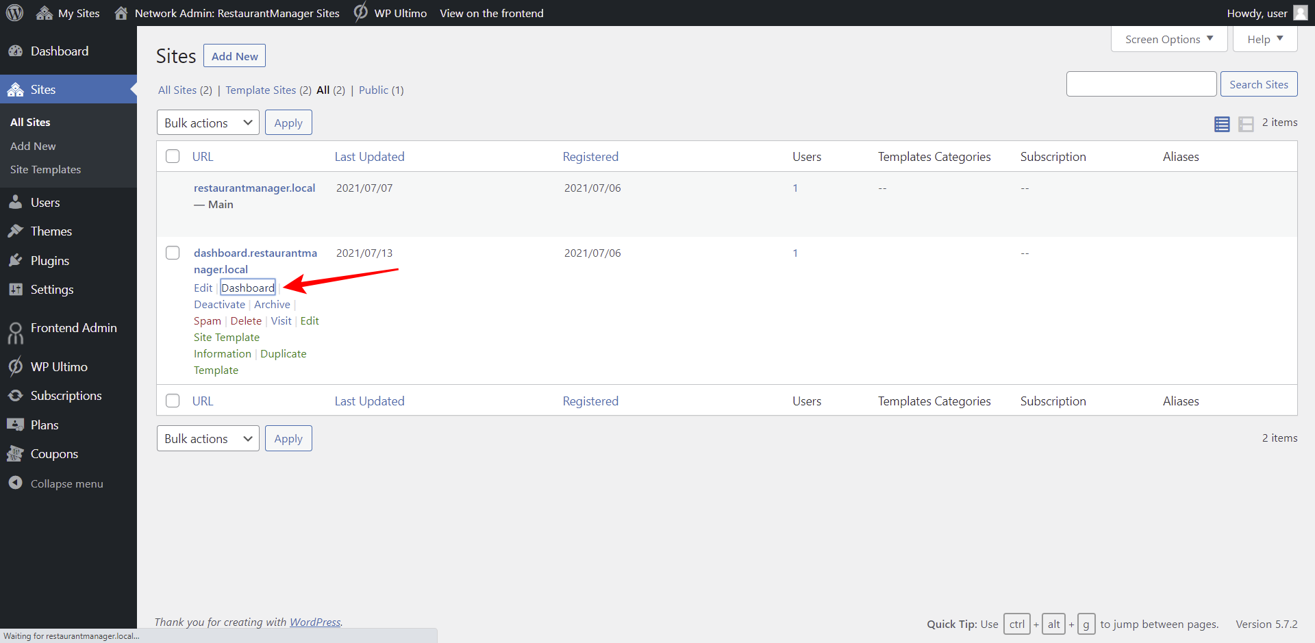Open the Bulk actions dropdown
The height and width of the screenshot is (643, 1315).
coord(208,123)
